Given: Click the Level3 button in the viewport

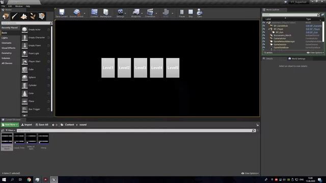Looking at the screenshot, I should [141, 68].
